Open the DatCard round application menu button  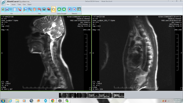click(3, 3)
